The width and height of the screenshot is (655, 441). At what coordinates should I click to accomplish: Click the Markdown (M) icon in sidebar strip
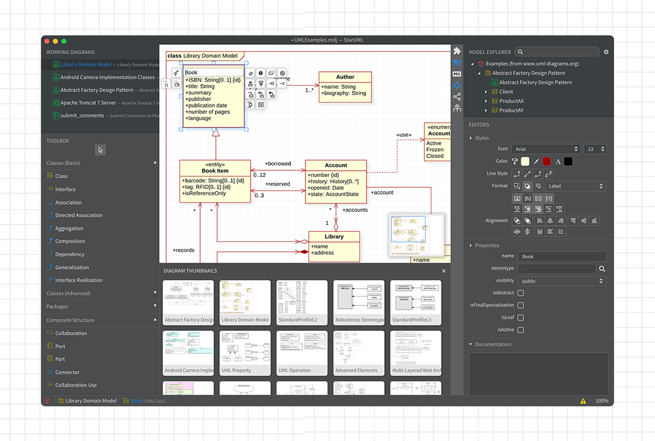pos(457,74)
